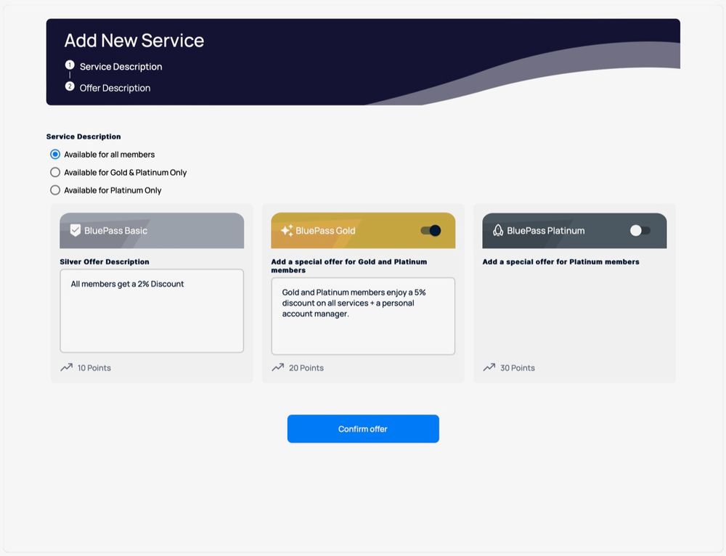
Task: Click the BluePass Gold sparkle icon
Action: pos(286,230)
